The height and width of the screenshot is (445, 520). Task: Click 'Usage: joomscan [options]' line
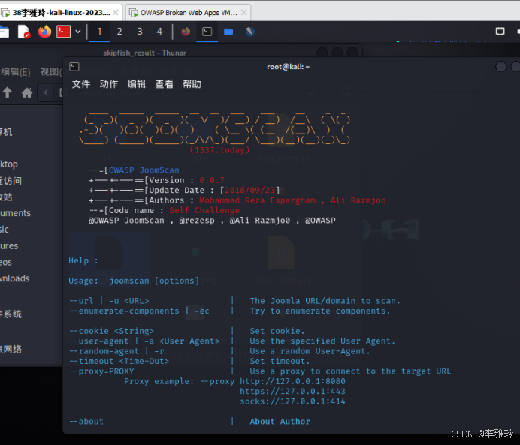click(134, 281)
